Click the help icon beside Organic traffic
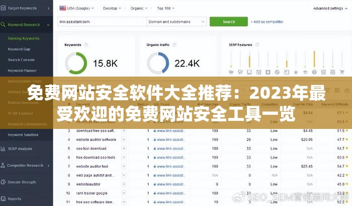The image size is (352, 206). click(x=174, y=45)
